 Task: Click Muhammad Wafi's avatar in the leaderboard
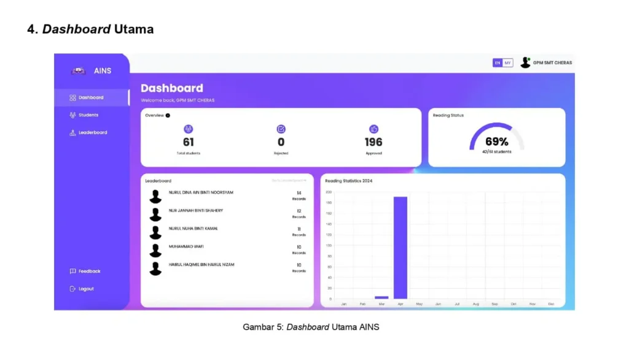[x=155, y=251]
